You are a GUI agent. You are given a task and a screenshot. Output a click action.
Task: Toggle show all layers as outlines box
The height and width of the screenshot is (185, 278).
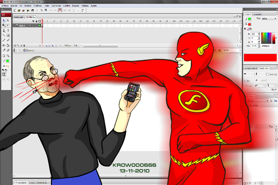click(x=39, y=21)
